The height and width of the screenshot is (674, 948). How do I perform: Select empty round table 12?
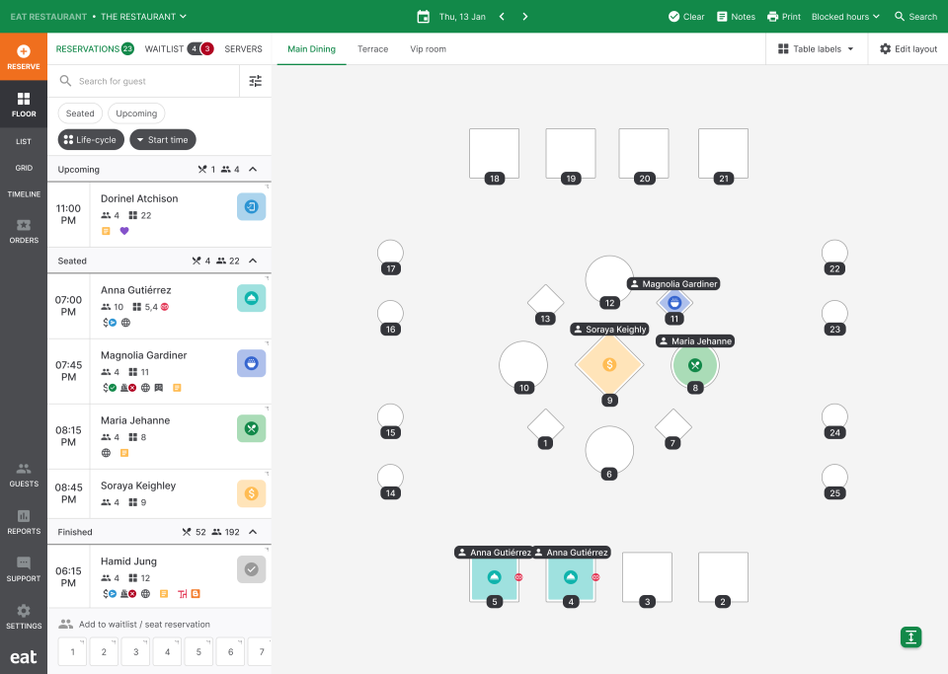(x=609, y=279)
